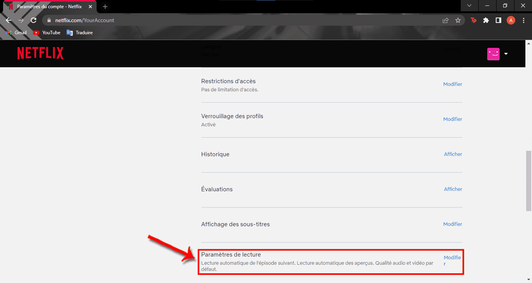The image size is (532, 283).
Task: Click the Paramètres de lecture heading
Action: 231,255
